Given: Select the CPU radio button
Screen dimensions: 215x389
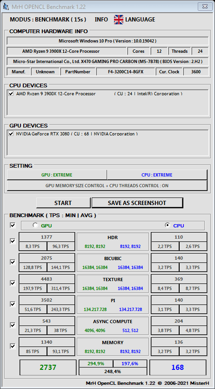Looking at the screenshot, I should 168,225.
